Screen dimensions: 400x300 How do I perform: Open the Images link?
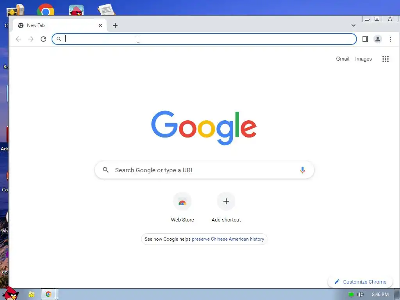(363, 59)
